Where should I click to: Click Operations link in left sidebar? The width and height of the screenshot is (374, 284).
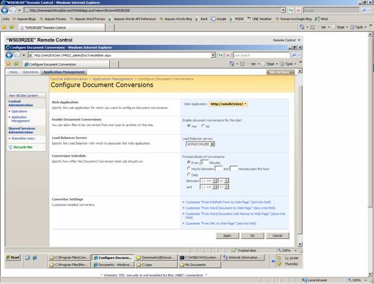[x=20, y=111]
